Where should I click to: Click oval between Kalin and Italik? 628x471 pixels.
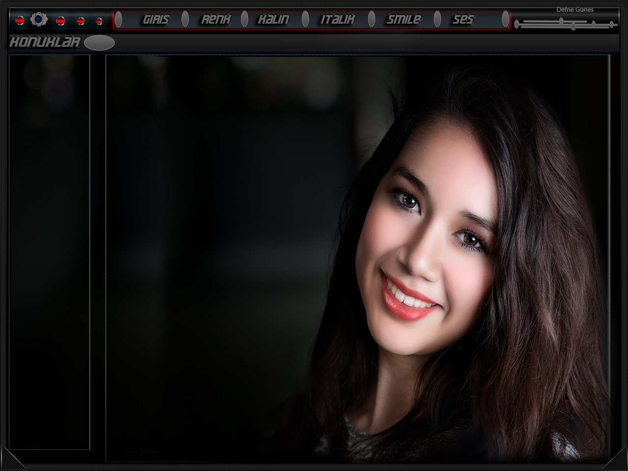305,20
